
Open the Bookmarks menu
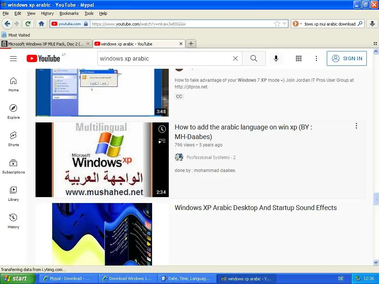[x=69, y=13]
